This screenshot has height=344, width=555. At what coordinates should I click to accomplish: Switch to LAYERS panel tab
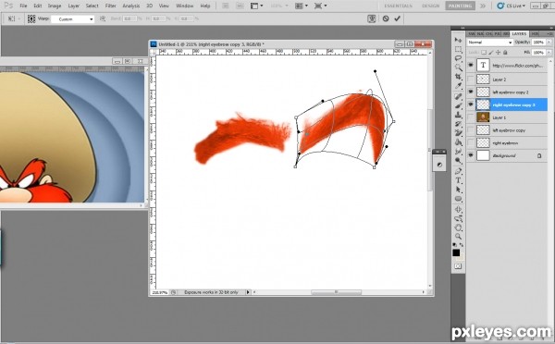click(519, 33)
